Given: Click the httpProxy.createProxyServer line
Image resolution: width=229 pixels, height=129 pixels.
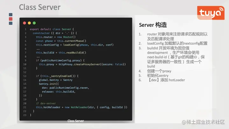Looking at the screenshot, I should 82,64.
